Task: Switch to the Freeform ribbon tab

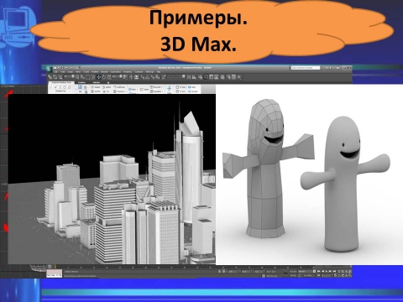Action: coord(81,82)
